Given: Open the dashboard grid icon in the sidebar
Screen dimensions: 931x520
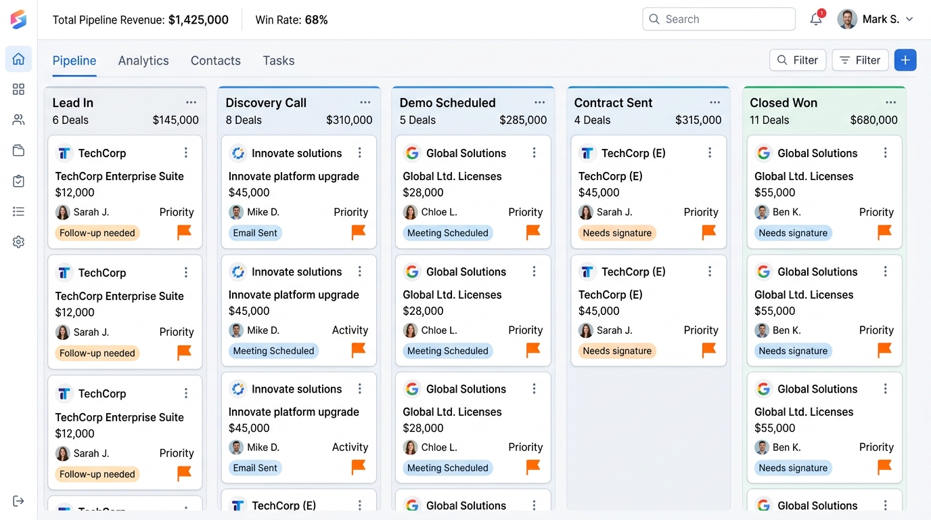Looking at the screenshot, I should (18, 89).
